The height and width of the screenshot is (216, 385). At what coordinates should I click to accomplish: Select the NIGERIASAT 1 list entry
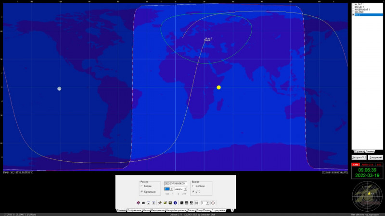click(362, 10)
